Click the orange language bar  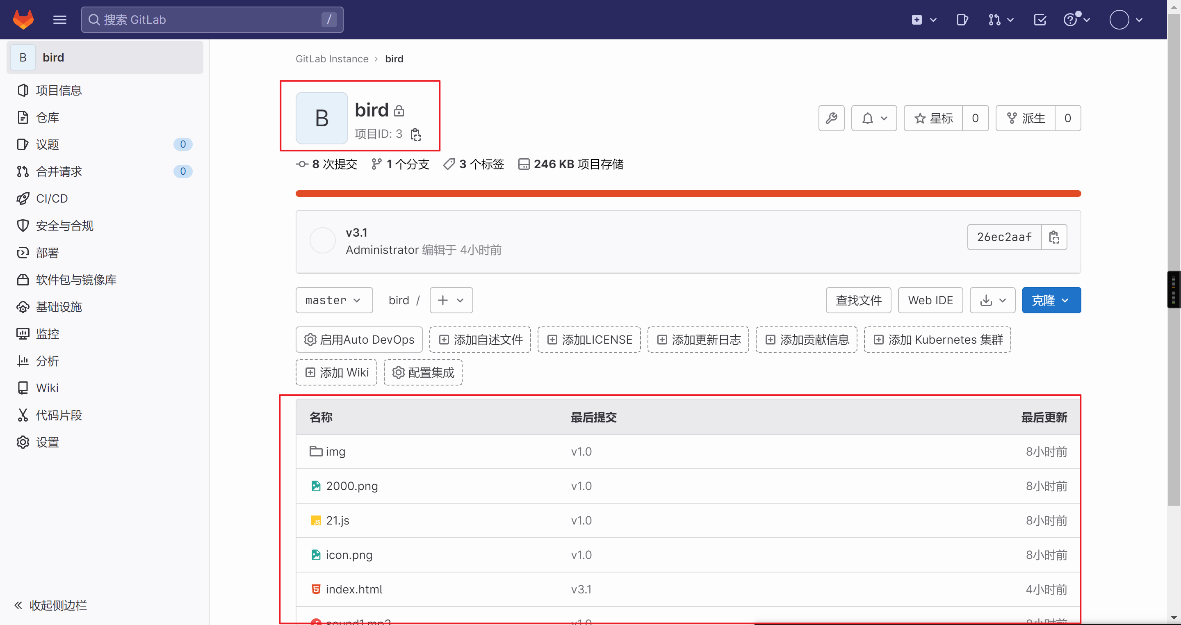click(688, 194)
